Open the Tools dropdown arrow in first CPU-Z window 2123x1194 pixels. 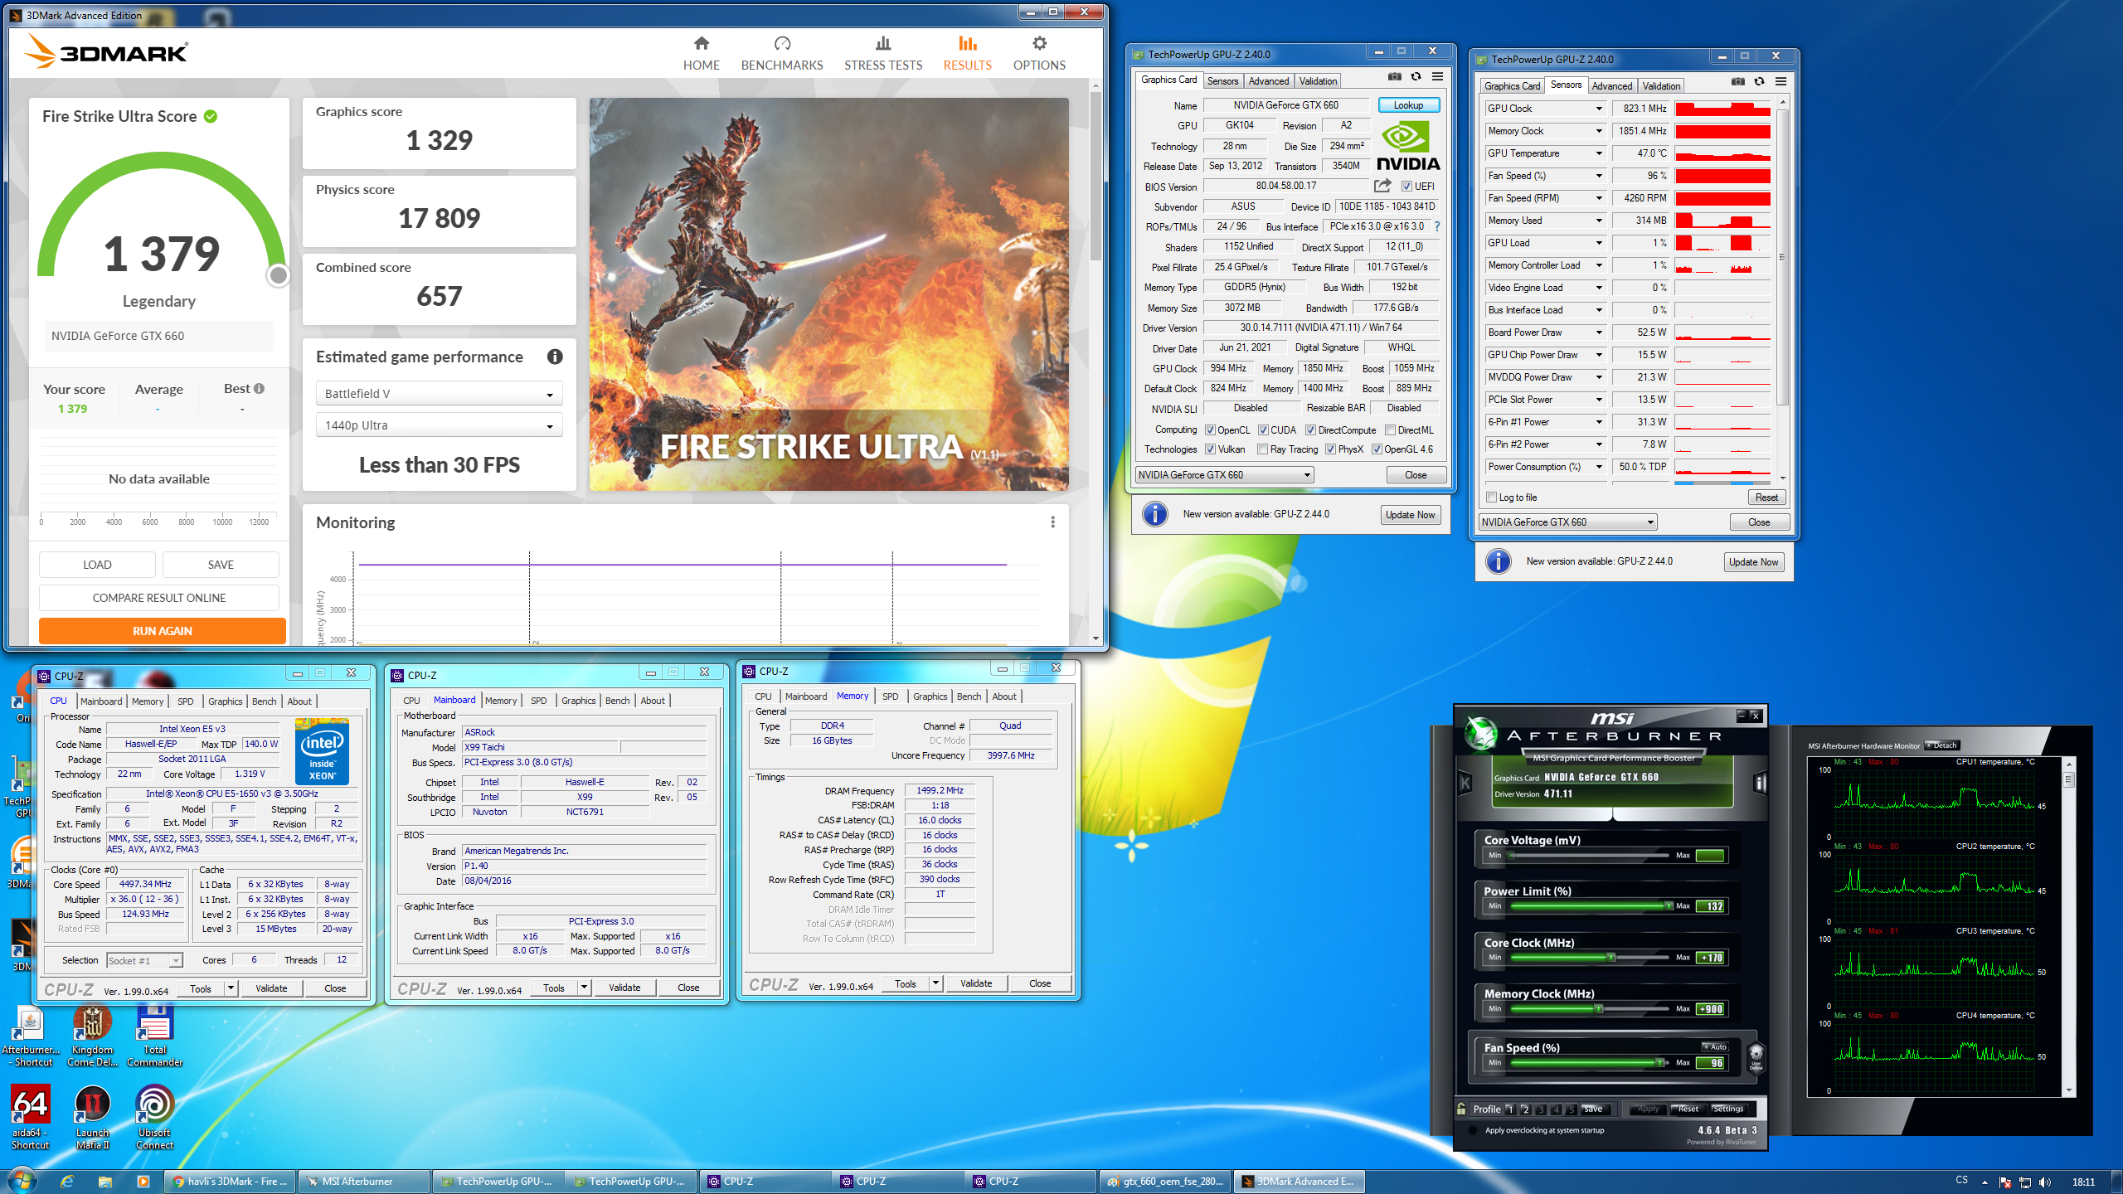pos(231,988)
